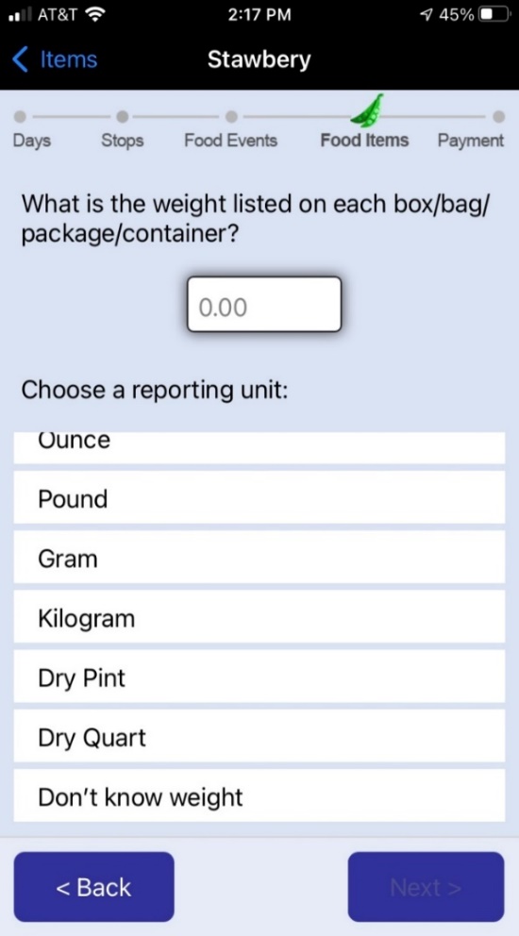Tap the battery indicator icon
Screen dimensions: 519x936
(494, 14)
